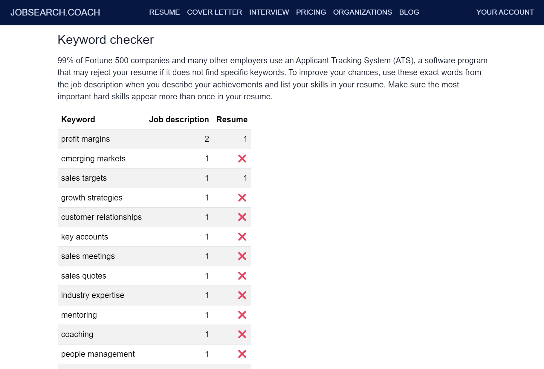Click the red X beside mentoring

[242, 315]
